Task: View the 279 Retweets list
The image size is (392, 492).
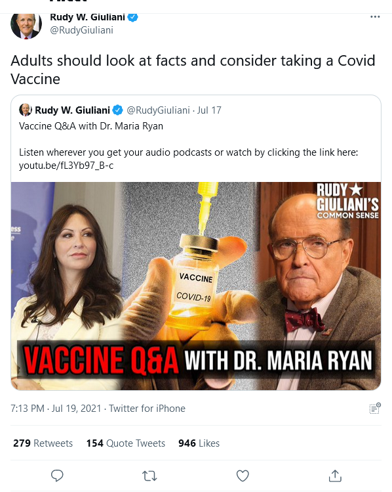Action: [x=43, y=443]
